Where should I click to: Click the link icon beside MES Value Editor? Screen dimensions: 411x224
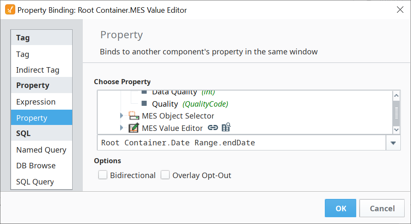tap(213, 128)
